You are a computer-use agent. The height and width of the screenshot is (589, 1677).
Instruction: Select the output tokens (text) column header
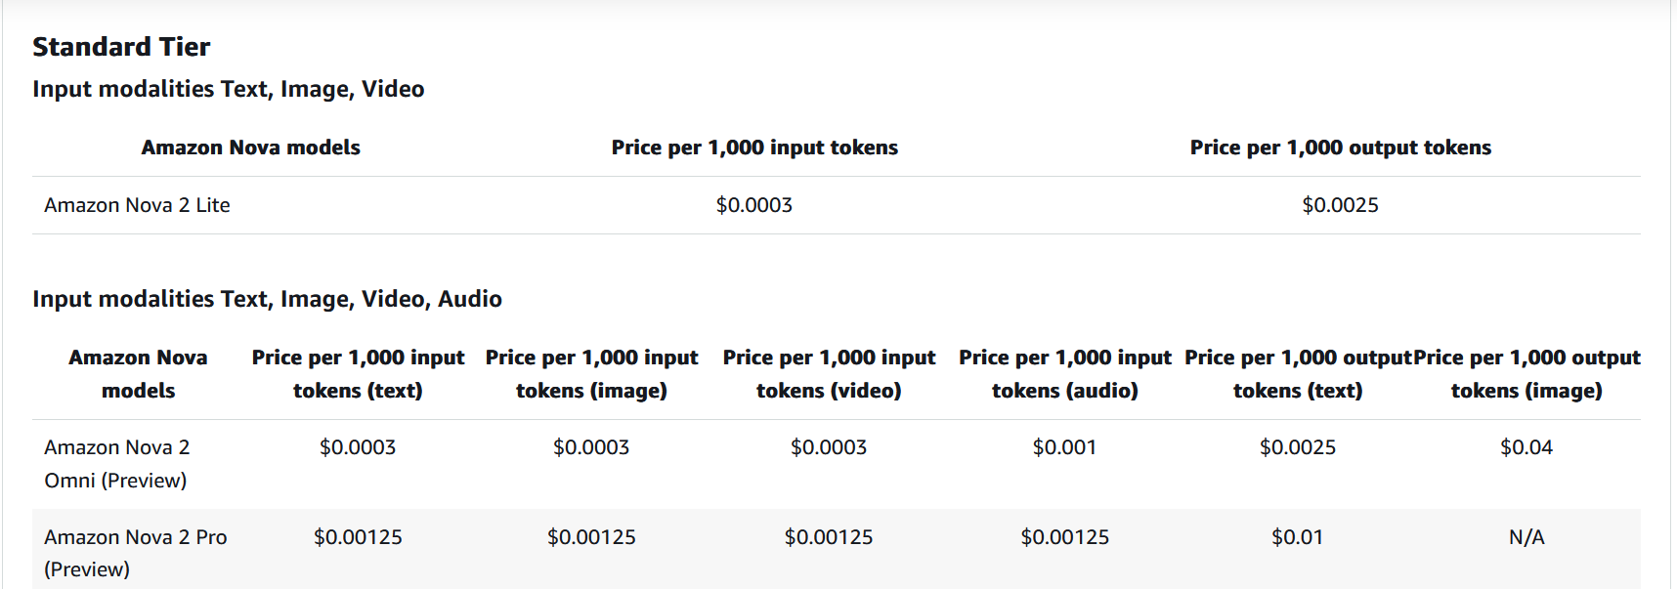(1298, 374)
